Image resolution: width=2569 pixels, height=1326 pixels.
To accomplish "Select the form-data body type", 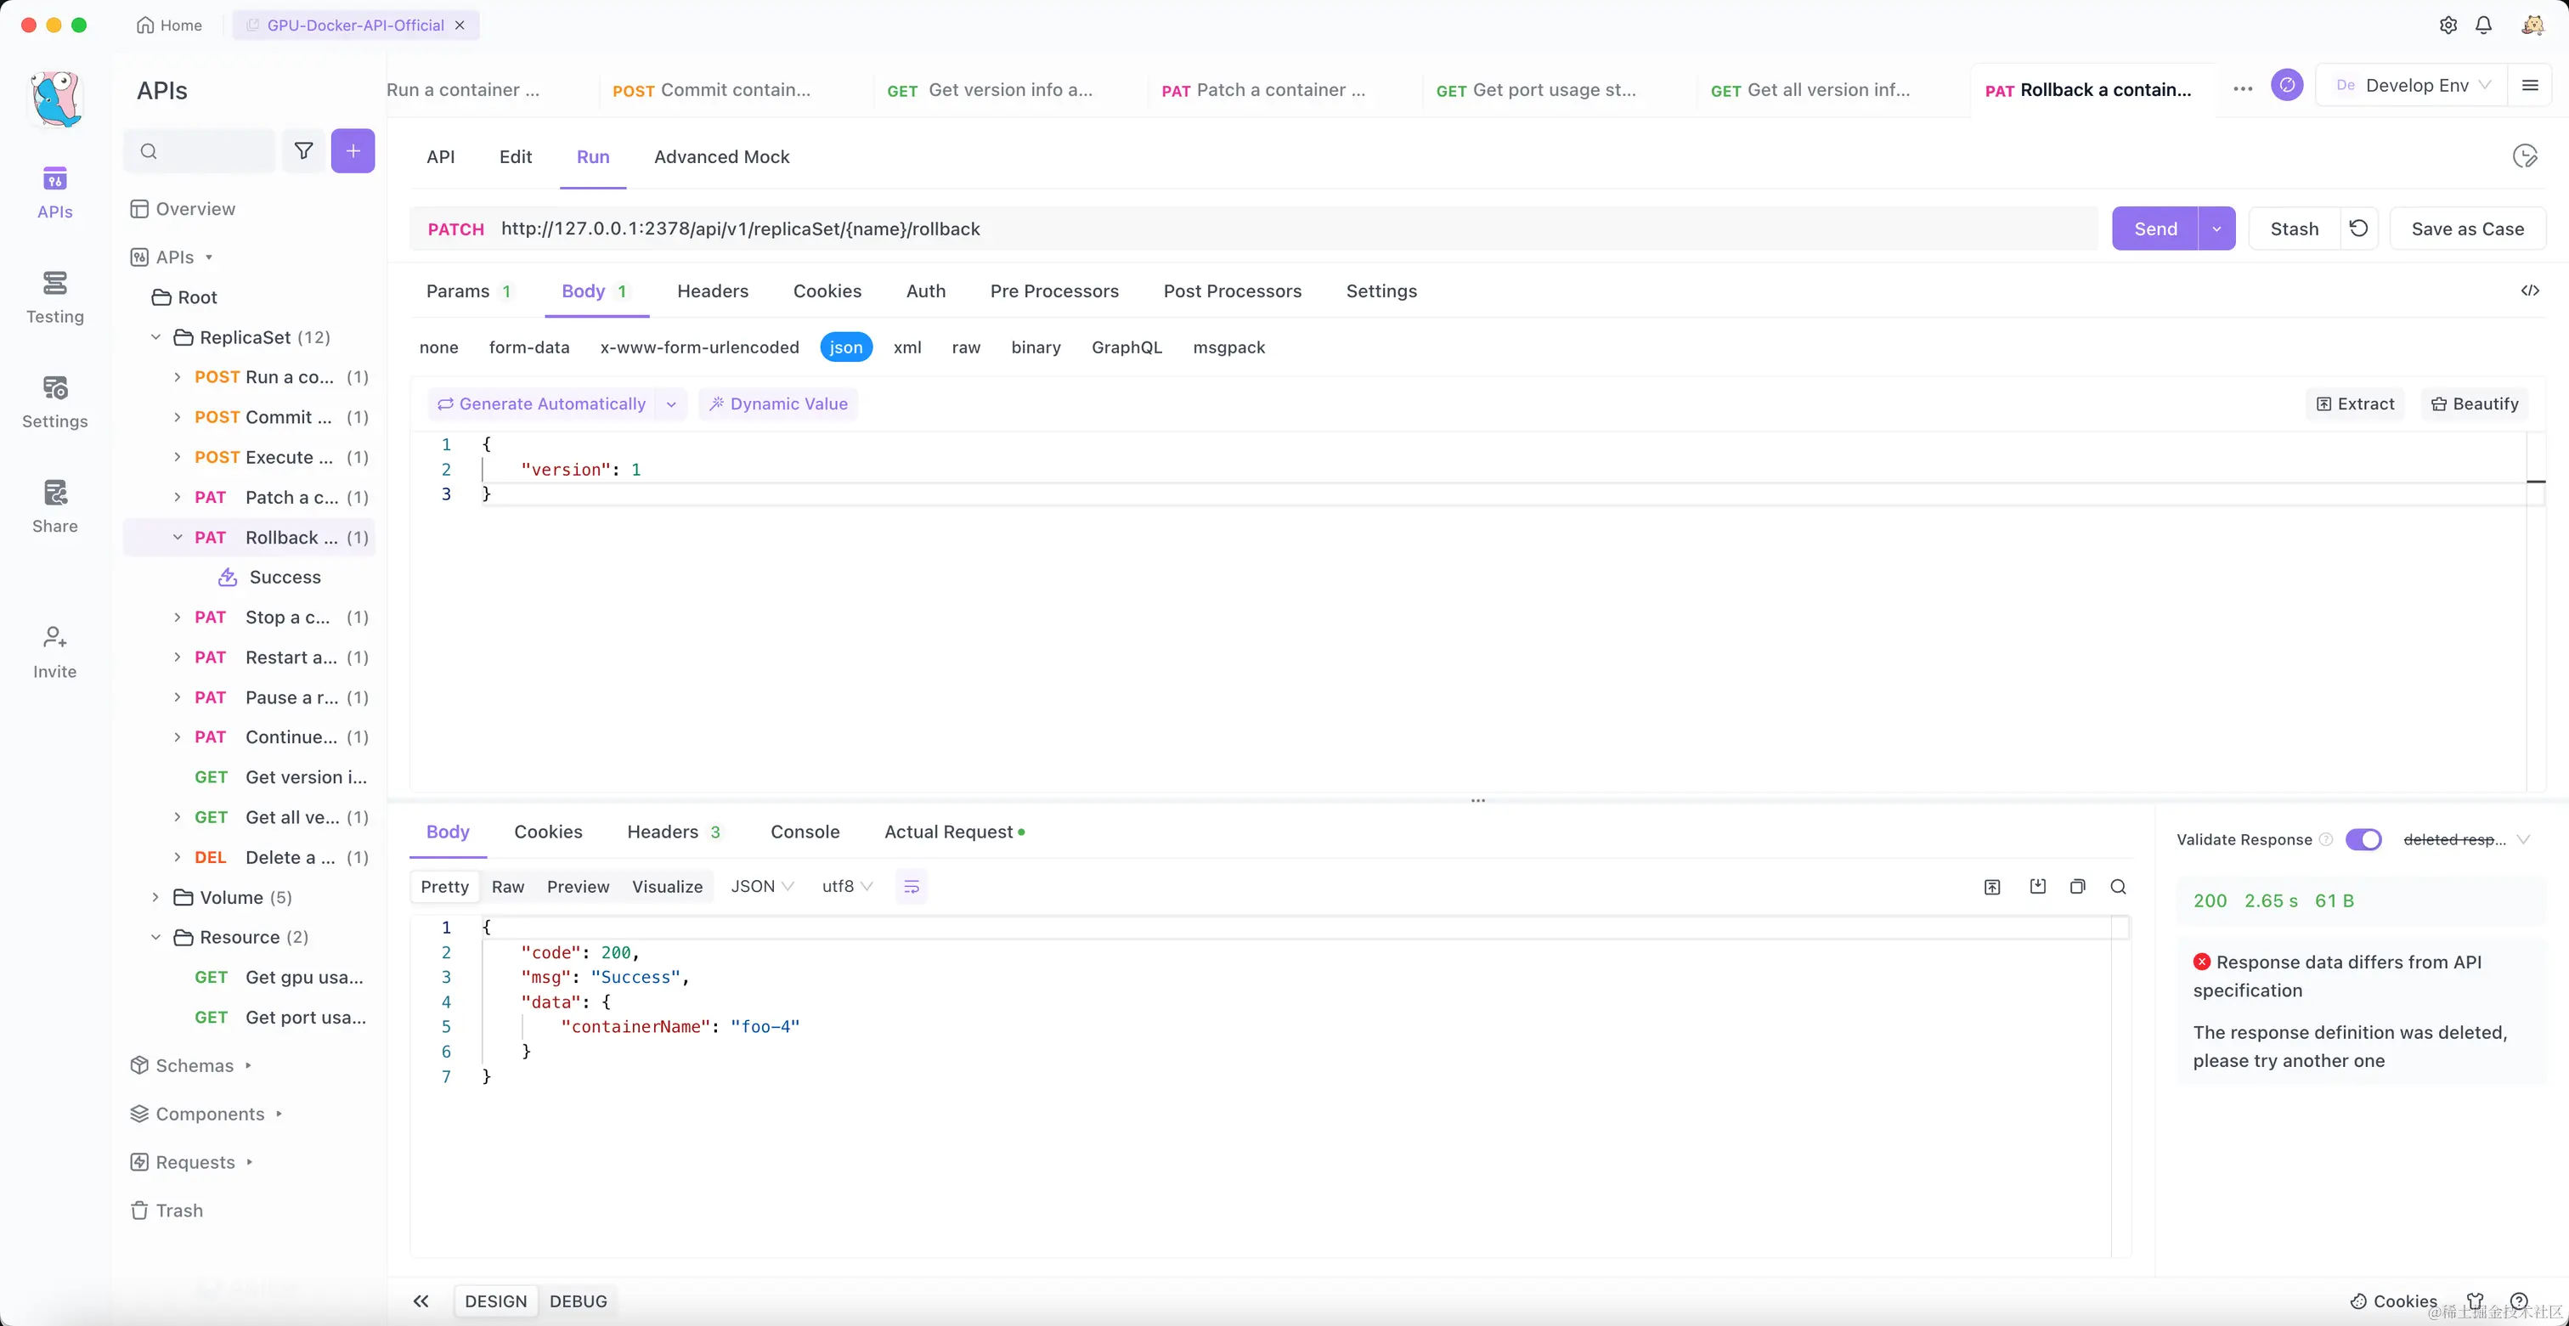I will coord(529,347).
